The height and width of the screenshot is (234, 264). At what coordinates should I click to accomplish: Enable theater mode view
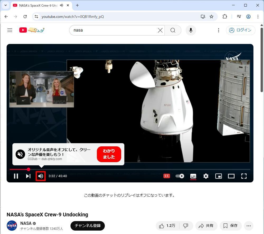pyautogui.click(x=231, y=176)
